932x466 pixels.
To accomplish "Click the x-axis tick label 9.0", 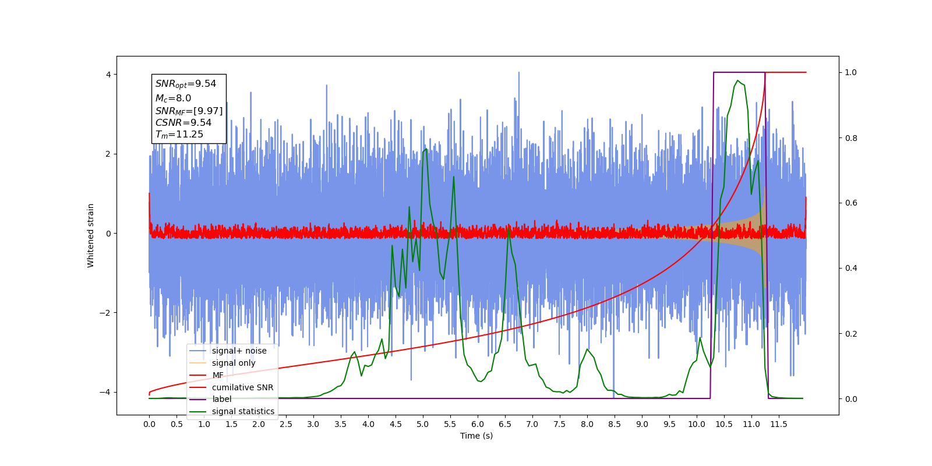I will 642,424.
